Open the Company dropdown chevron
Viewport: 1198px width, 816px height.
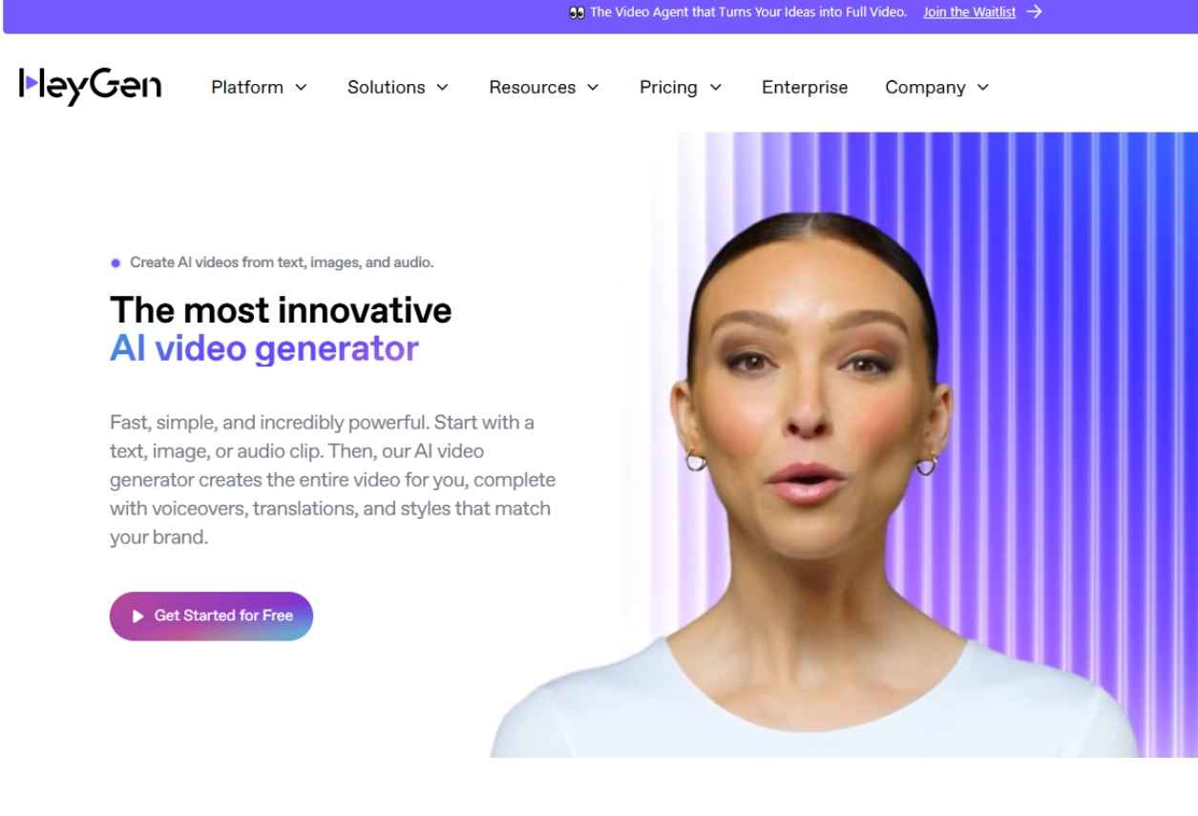click(983, 88)
